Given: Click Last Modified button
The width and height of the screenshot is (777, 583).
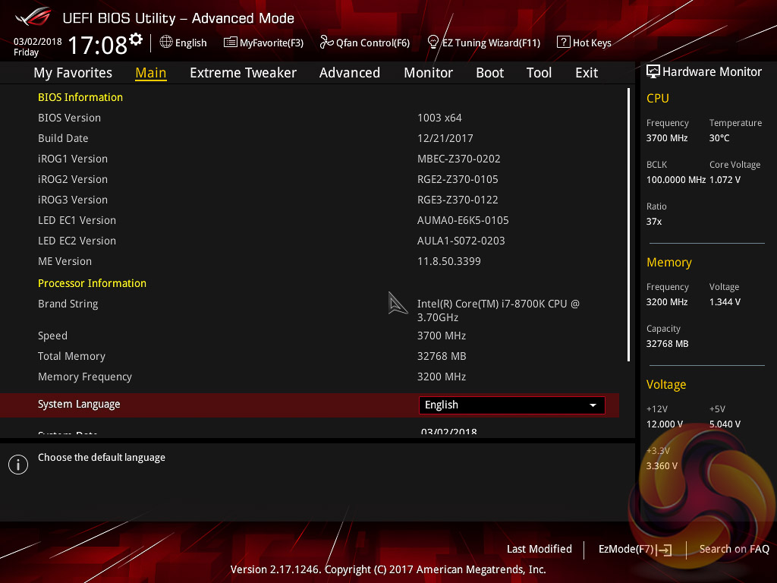Looking at the screenshot, I should (x=539, y=550).
